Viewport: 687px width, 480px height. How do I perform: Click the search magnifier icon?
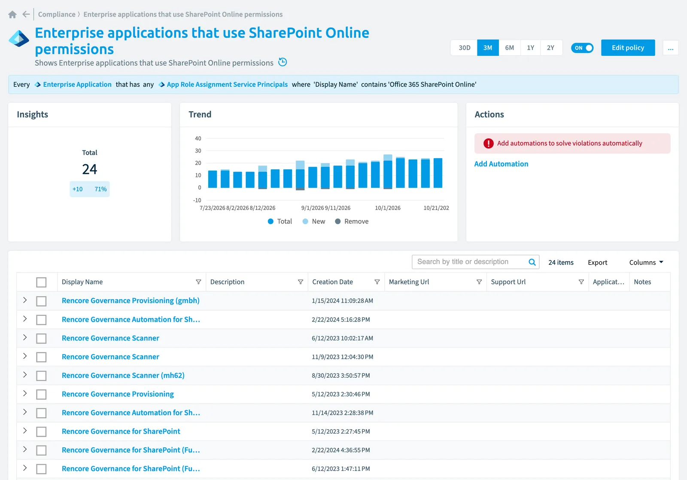pyautogui.click(x=532, y=262)
